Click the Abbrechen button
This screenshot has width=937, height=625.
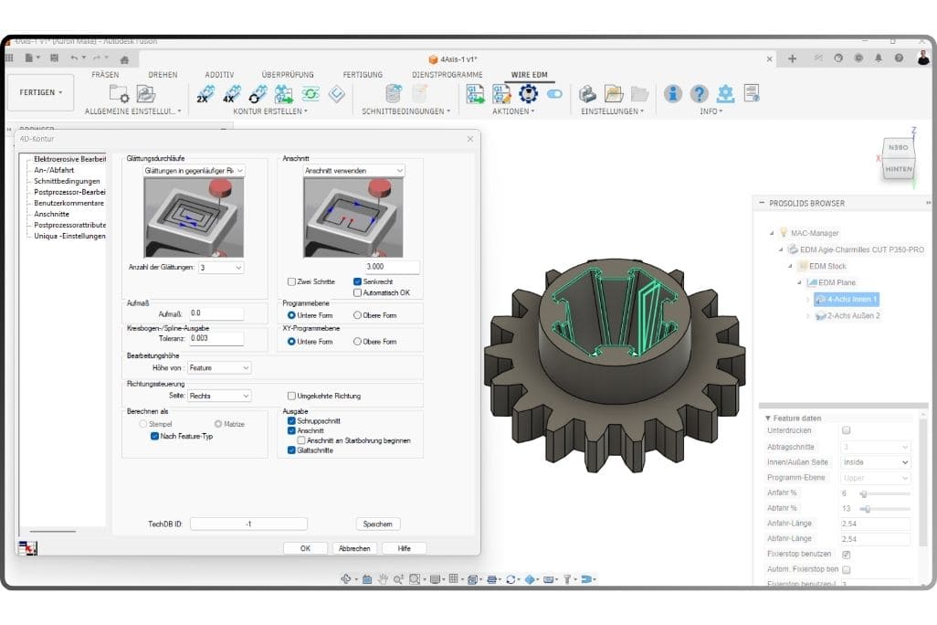354,548
